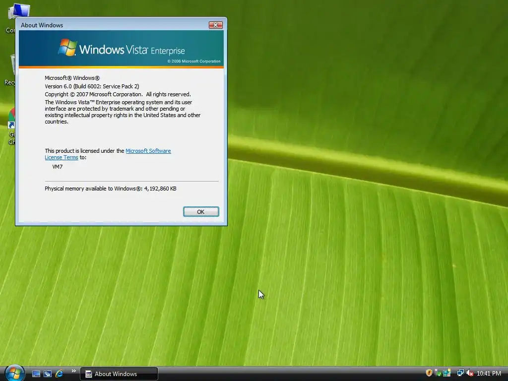Click the OK button in About Windows
The image size is (508, 381).
[201, 211]
